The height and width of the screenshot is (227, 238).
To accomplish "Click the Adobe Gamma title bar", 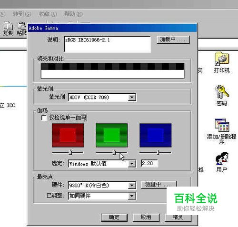I will pos(112,28).
